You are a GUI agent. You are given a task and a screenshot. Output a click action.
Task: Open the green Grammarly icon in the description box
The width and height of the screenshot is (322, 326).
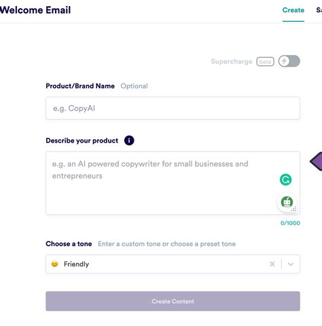(285, 180)
